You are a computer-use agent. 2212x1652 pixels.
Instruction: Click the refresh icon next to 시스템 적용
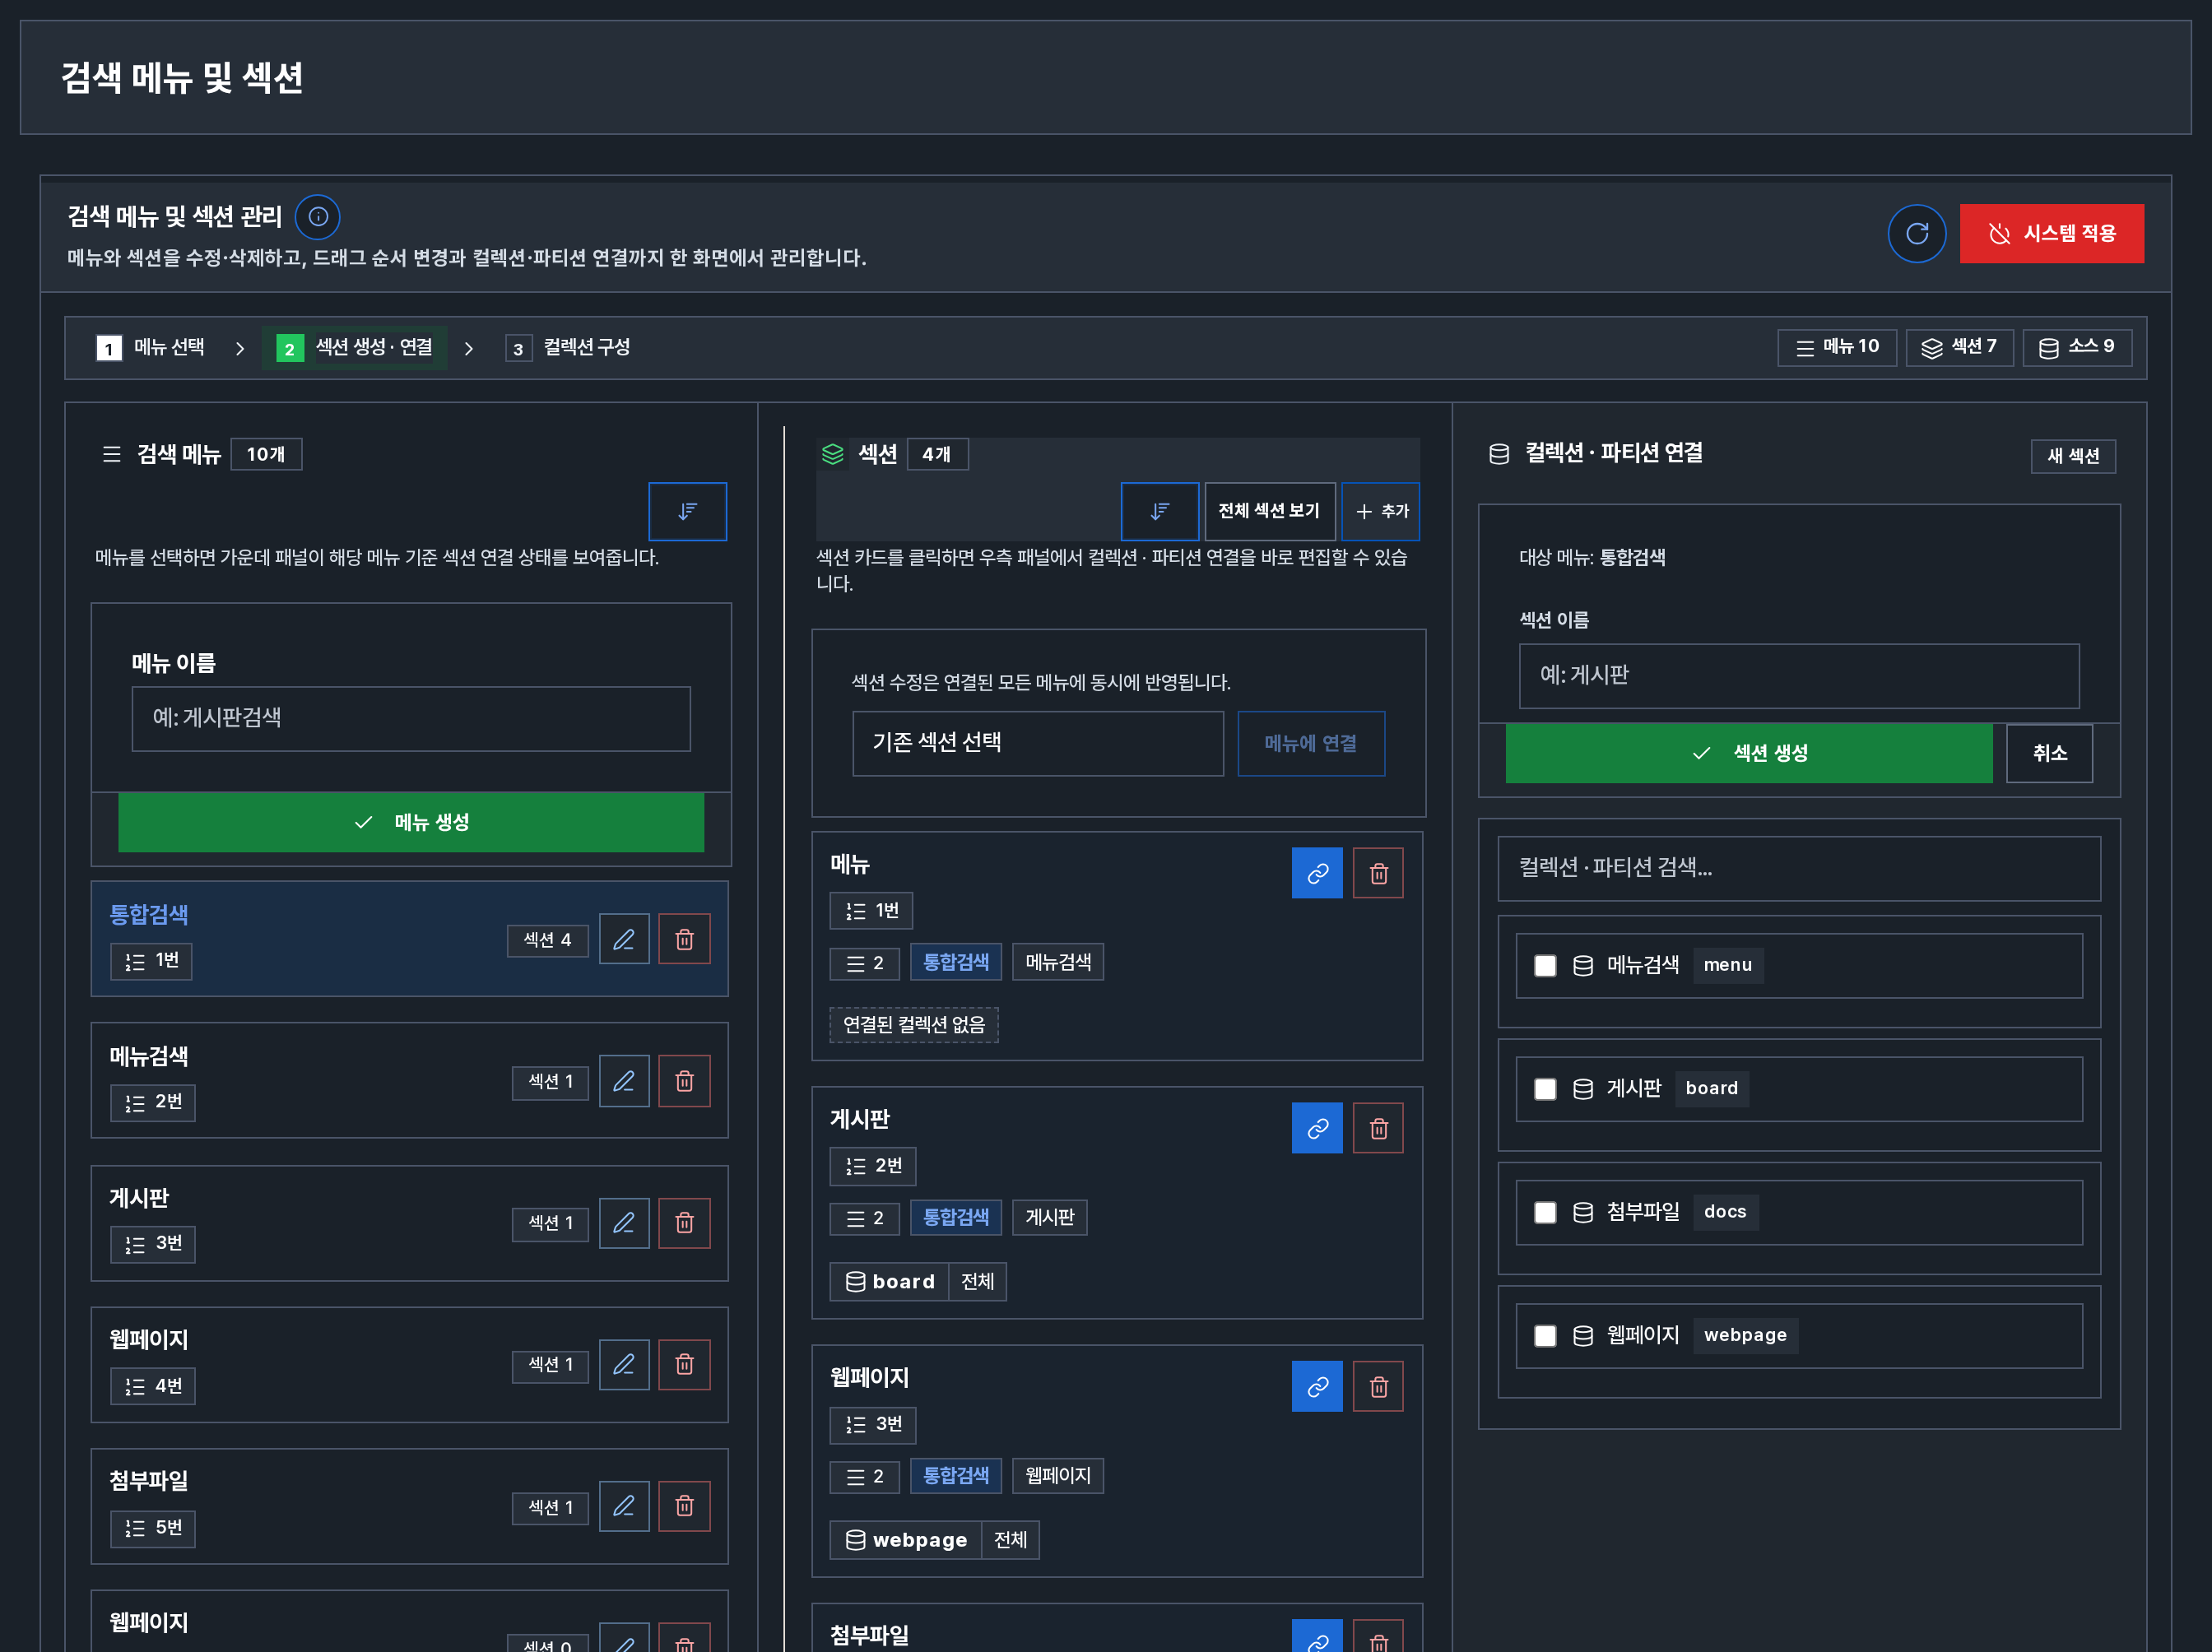pyautogui.click(x=1916, y=233)
